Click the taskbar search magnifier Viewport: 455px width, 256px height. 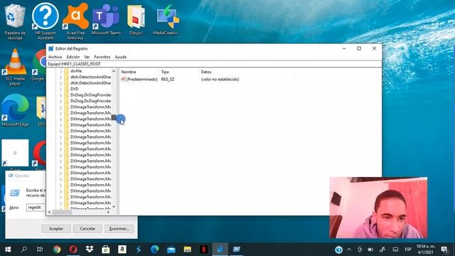tap(24, 250)
